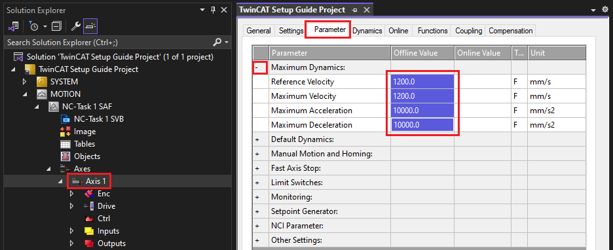Open the Compensation tab
613x250 pixels.
(x=511, y=31)
